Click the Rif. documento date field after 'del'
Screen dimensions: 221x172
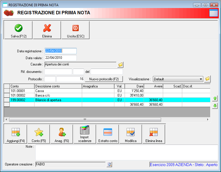107,72
